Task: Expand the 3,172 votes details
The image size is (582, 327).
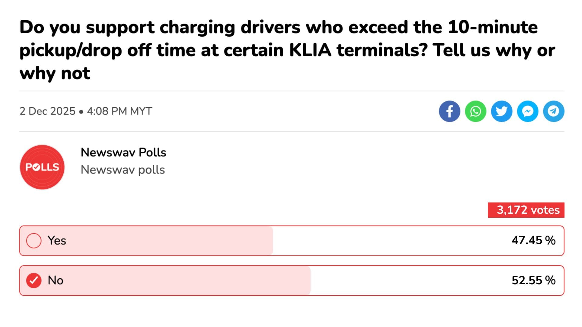Action: [526, 210]
